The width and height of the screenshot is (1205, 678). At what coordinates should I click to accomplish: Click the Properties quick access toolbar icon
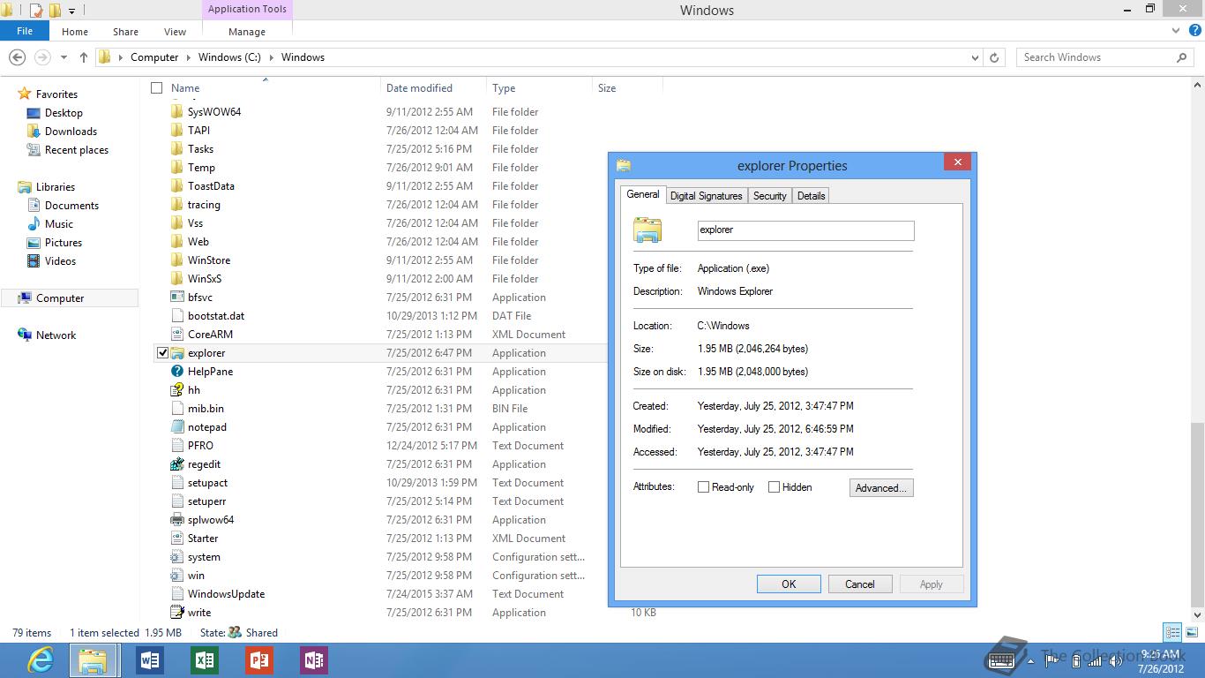(x=36, y=11)
